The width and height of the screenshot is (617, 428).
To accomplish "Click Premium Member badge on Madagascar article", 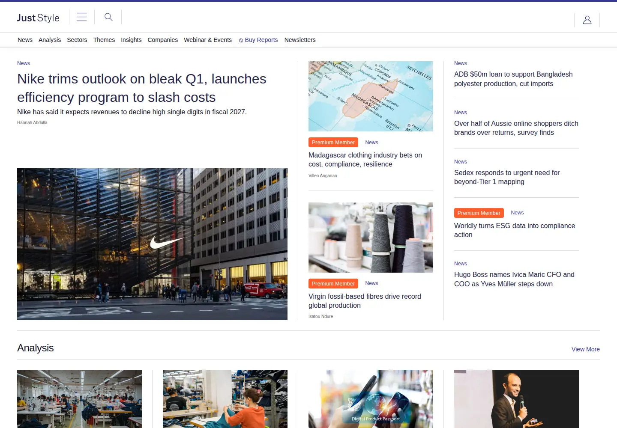I will 333,143.
